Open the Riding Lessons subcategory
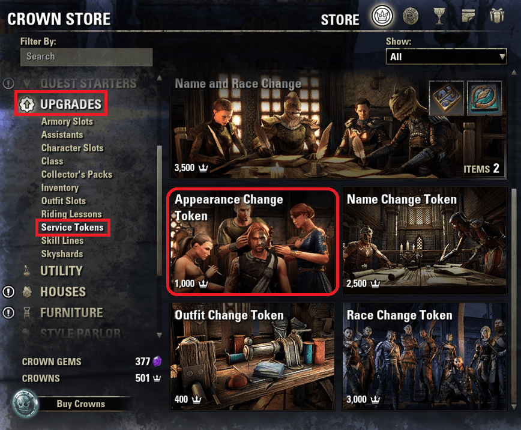This screenshot has width=521, height=430. pos(71,214)
